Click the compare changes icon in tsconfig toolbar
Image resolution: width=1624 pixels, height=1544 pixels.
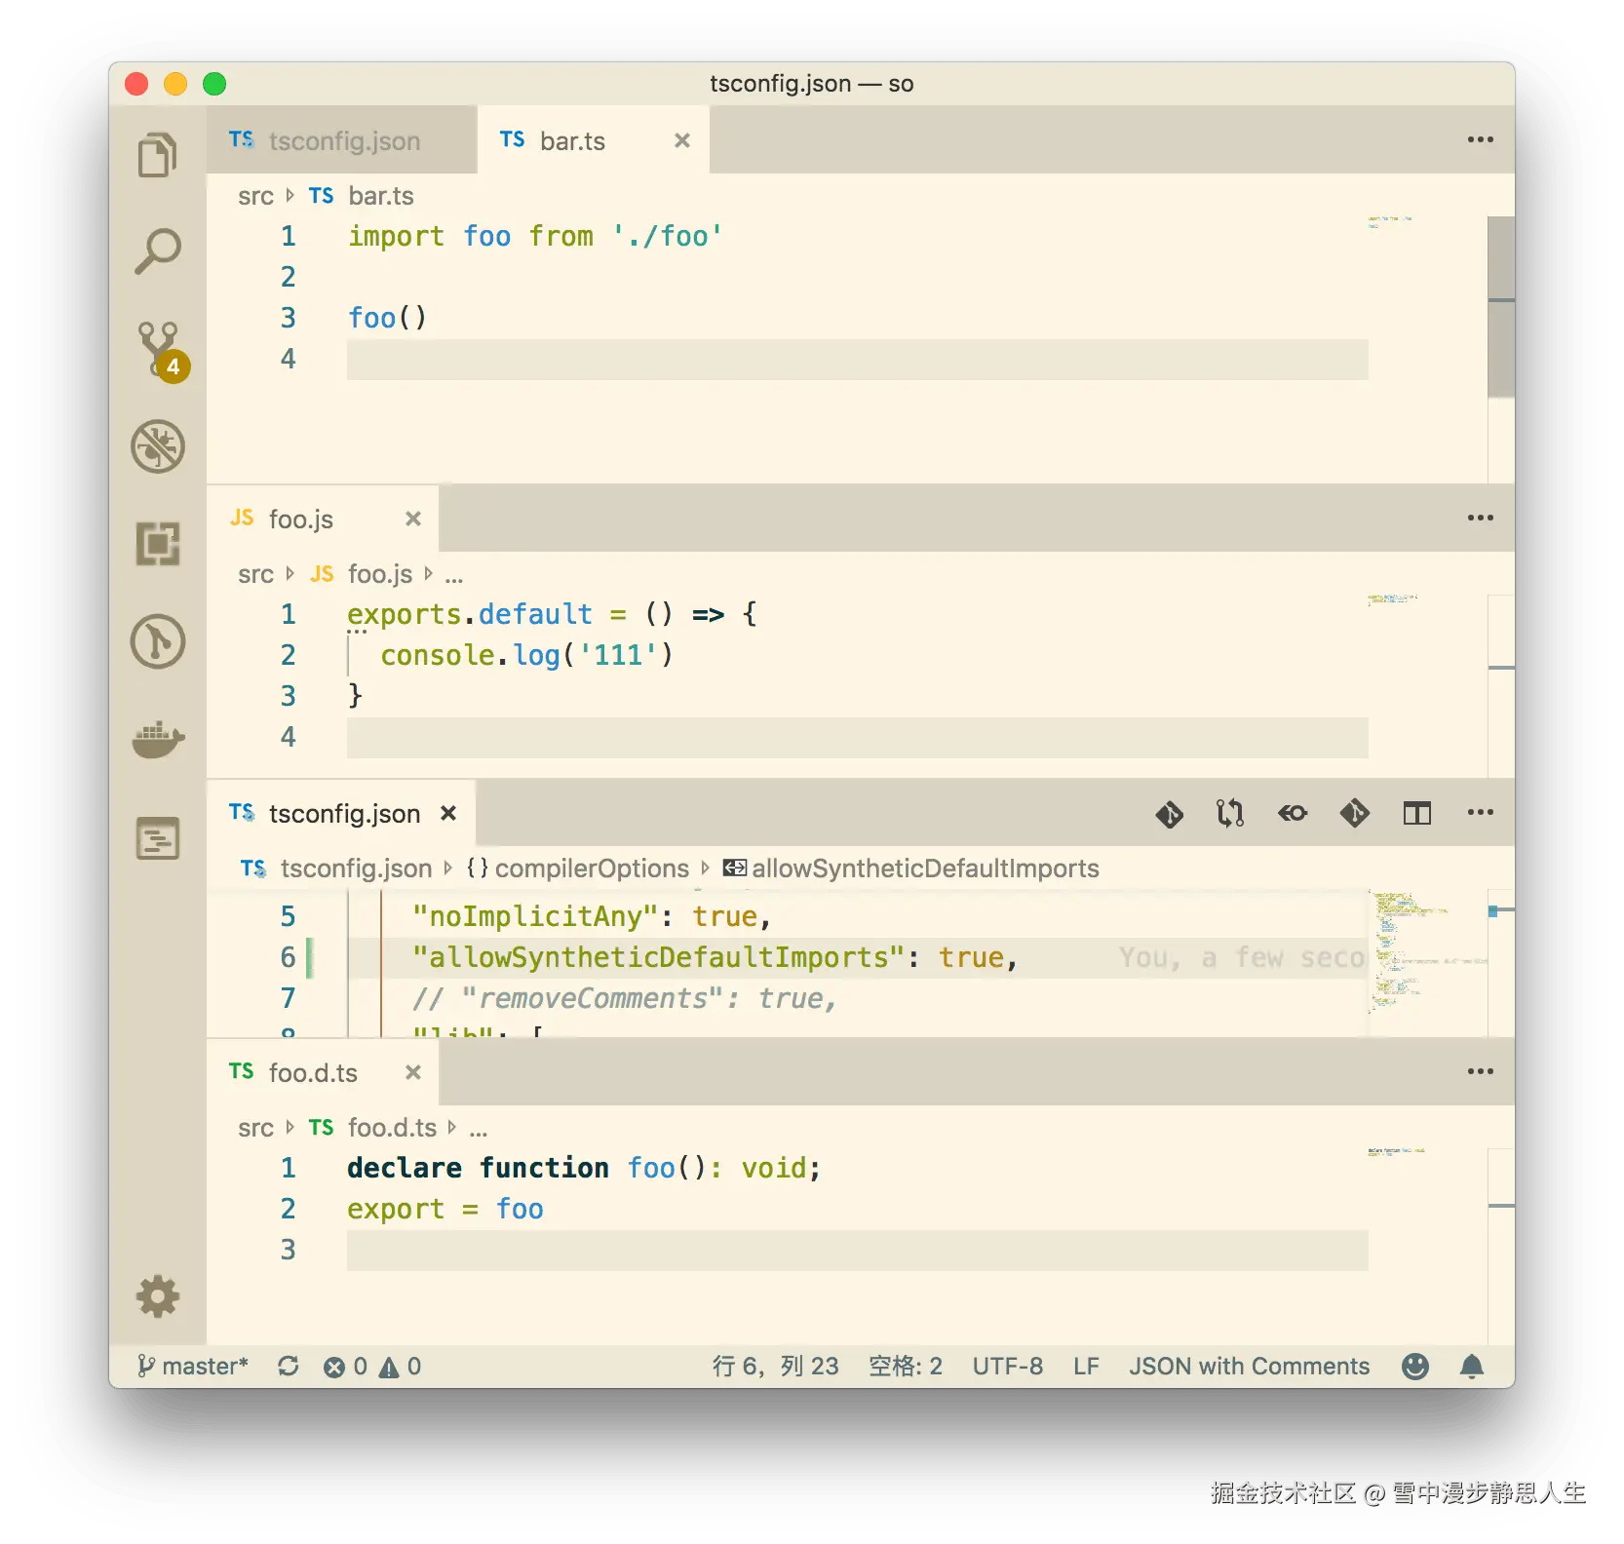pyautogui.click(x=1230, y=813)
